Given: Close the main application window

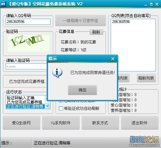Looking at the screenshot, I should click(157, 4).
